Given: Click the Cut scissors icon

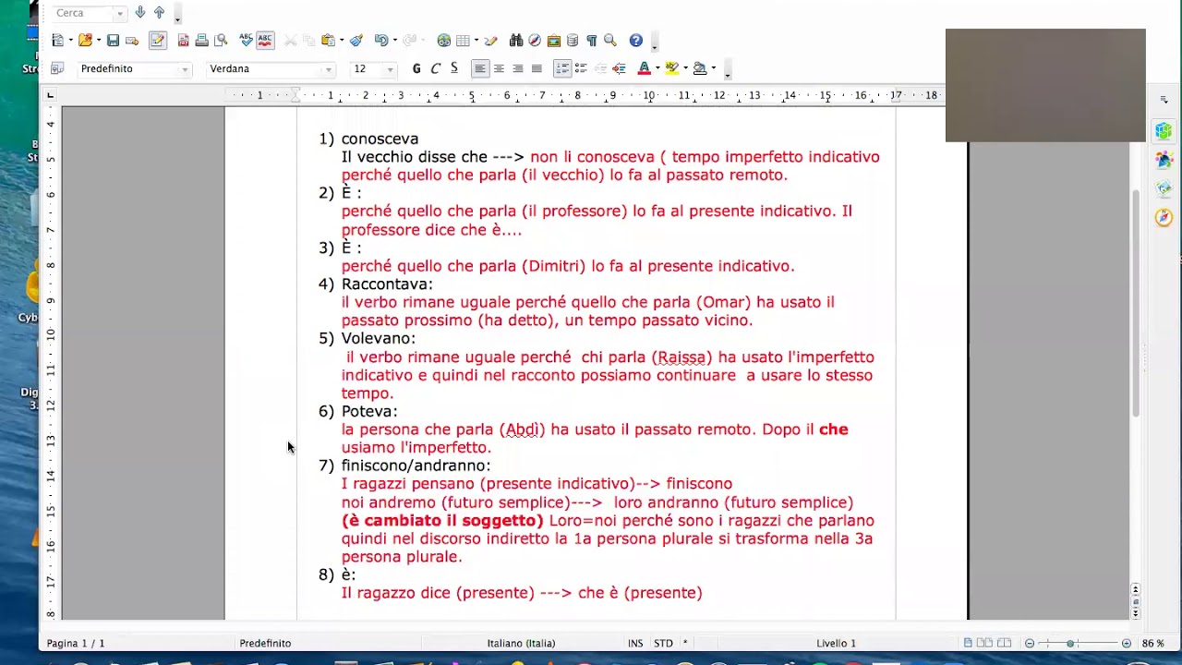Looking at the screenshot, I should pos(290,41).
